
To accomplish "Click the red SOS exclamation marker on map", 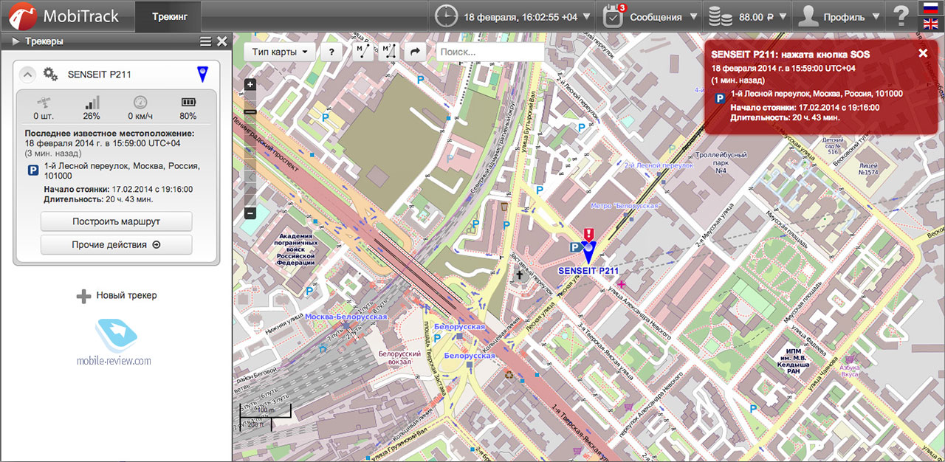I will 588,235.
